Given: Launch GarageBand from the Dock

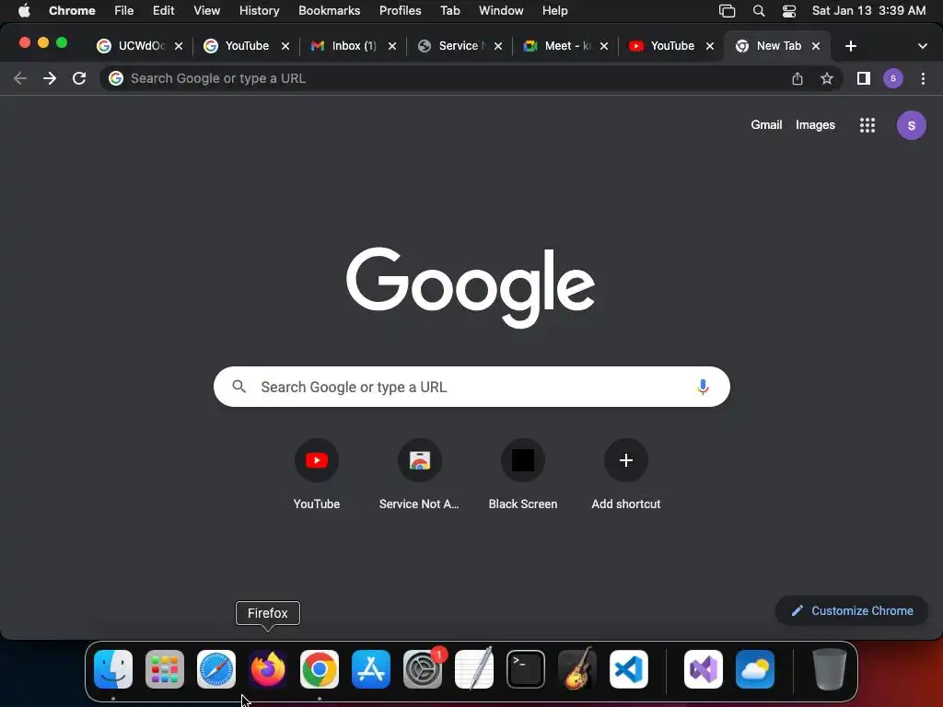Looking at the screenshot, I should pos(577,669).
